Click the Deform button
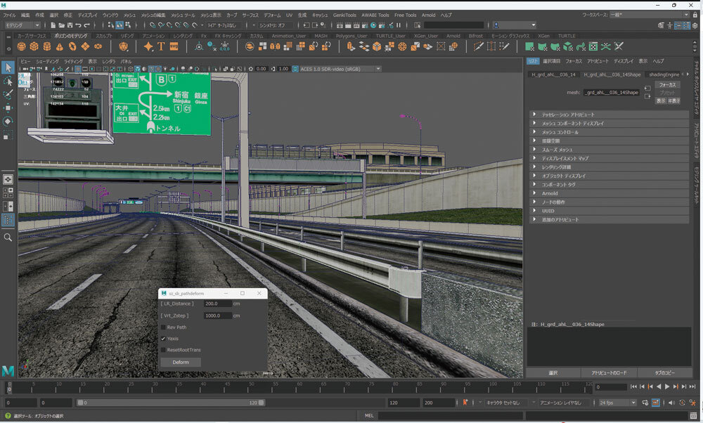This screenshot has height=423, width=703. click(x=181, y=362)
